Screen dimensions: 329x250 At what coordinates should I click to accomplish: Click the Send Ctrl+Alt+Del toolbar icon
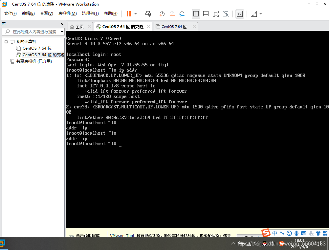[148, 14]
